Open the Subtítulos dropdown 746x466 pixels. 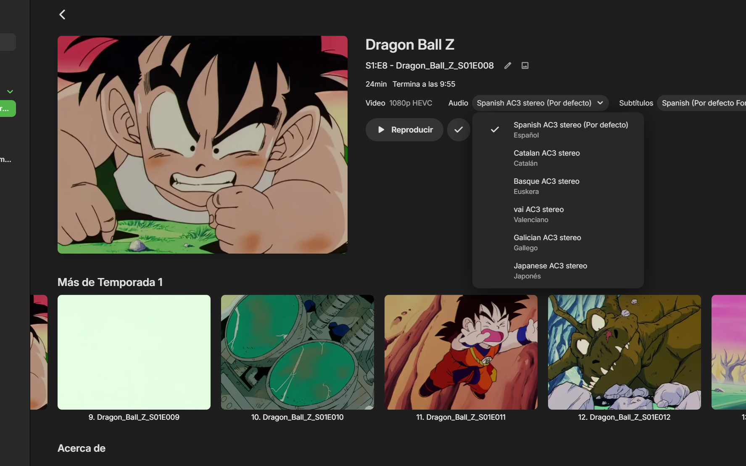coord(701,103)
